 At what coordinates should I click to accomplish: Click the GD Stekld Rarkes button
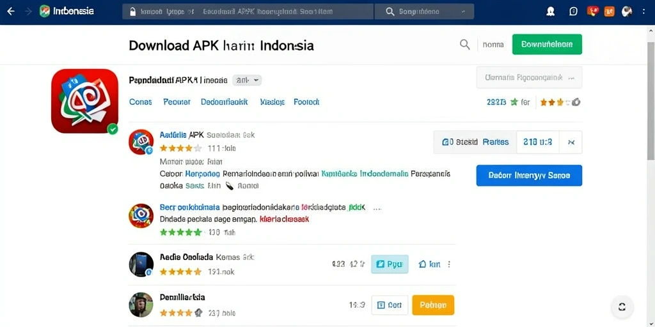tap(475, 142)
